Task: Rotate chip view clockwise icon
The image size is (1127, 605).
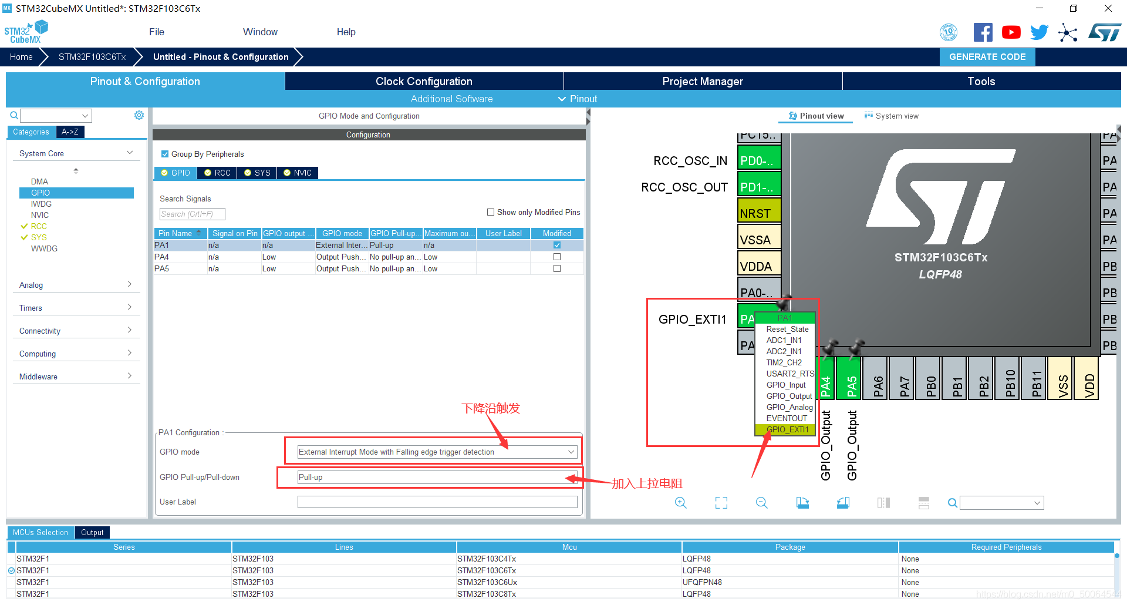Action: click(802, 503)
